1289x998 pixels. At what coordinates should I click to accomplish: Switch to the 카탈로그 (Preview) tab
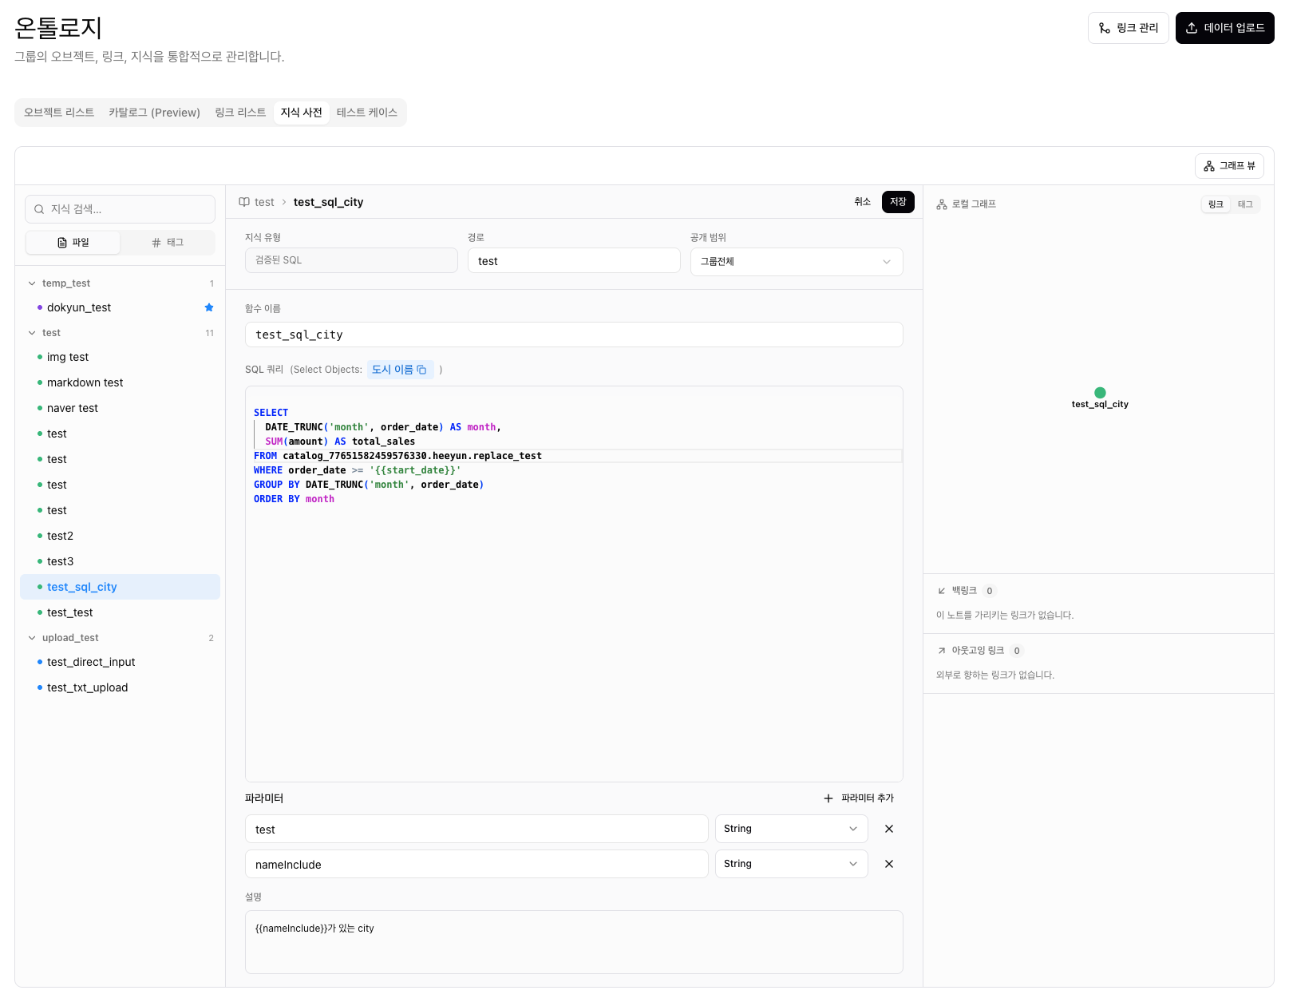[155, 113]
